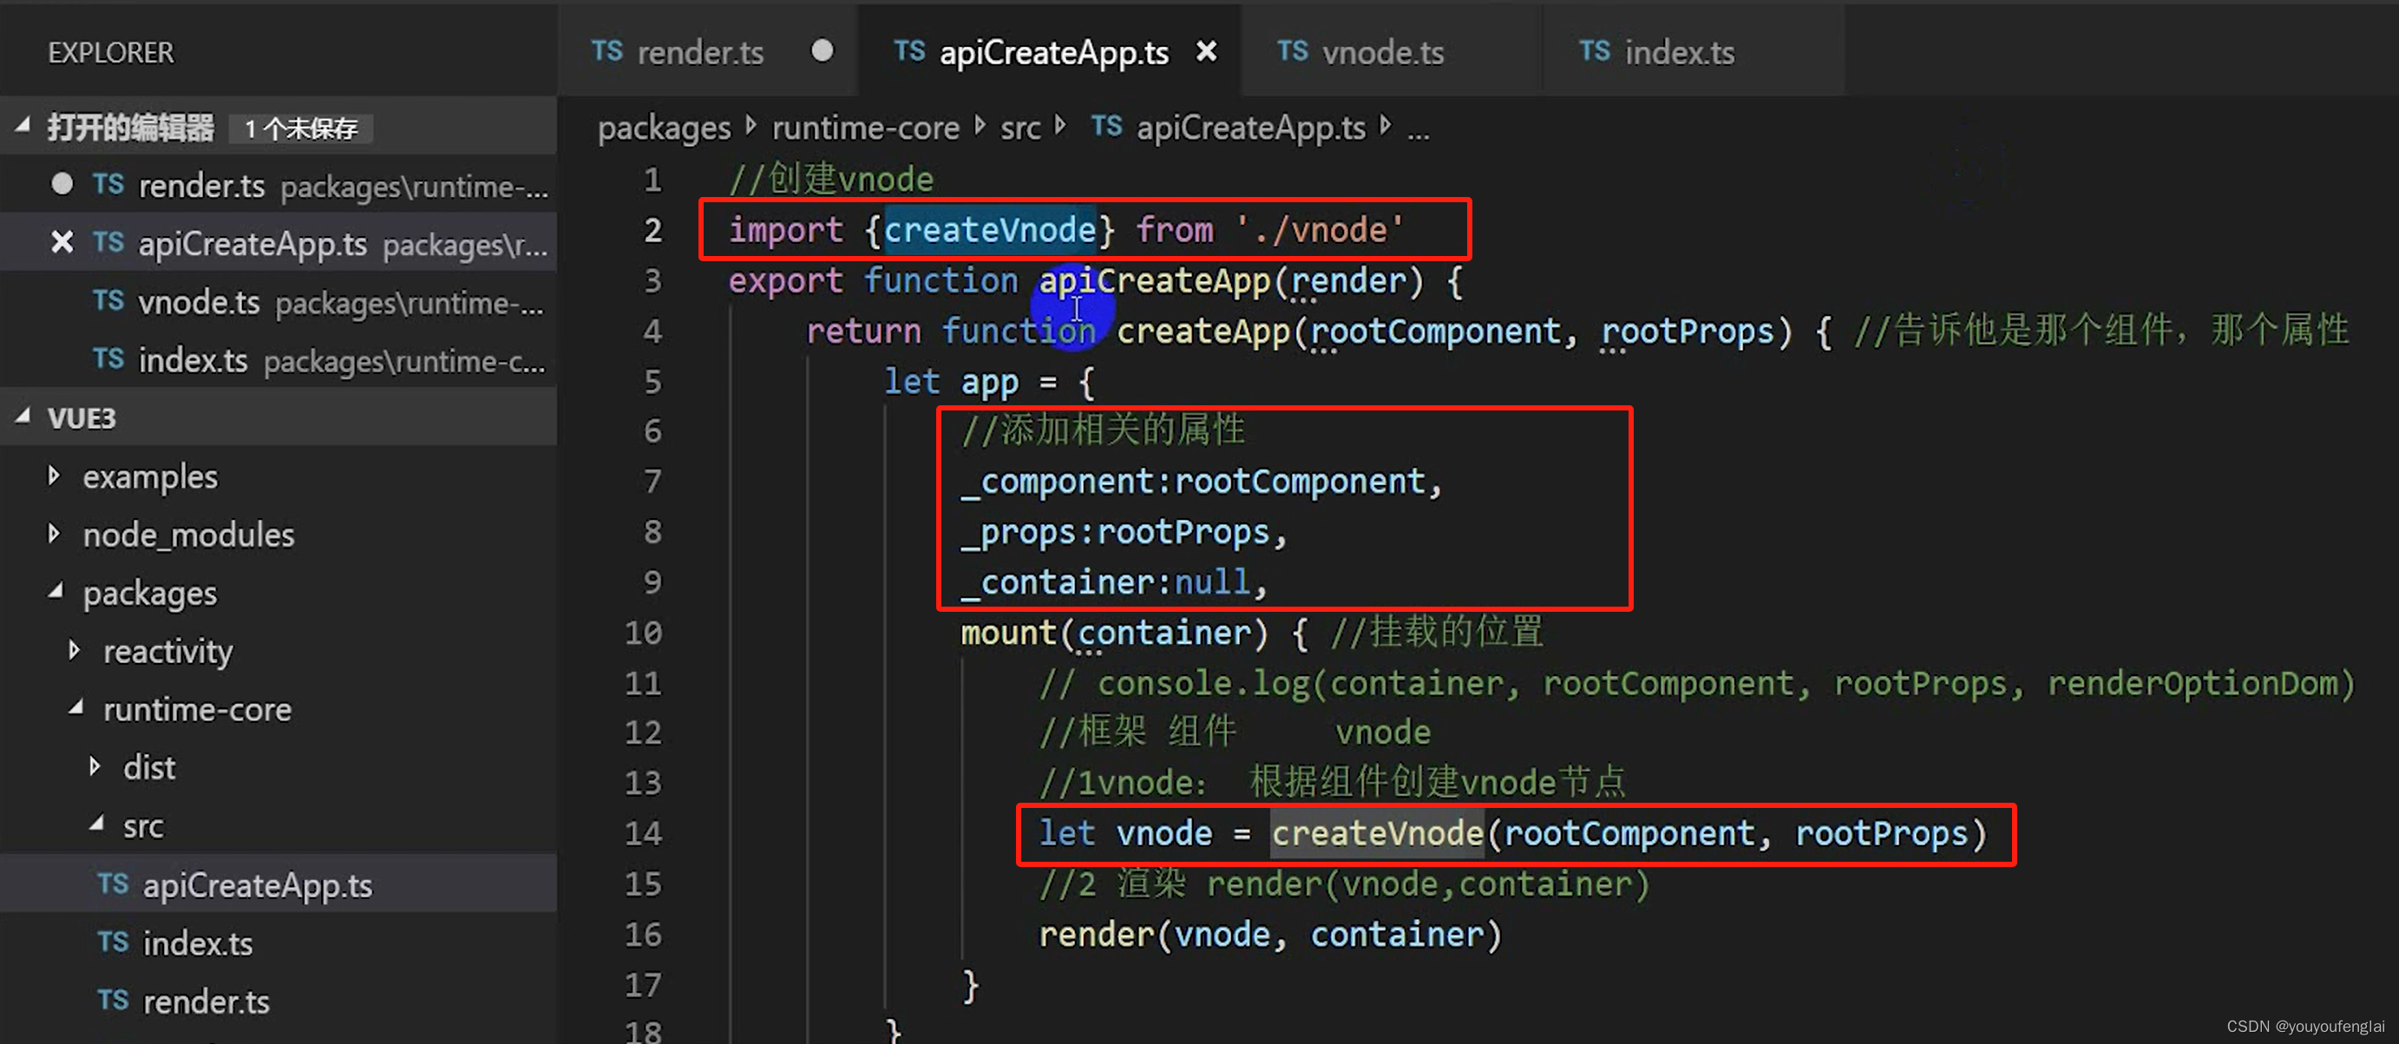Image resolution: width=2399 pixels, height=1044 pixels.
Task: Click _container property on line 9
Action: click(1057, 582)
